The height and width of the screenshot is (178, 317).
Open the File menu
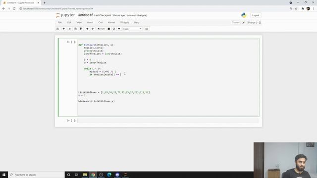click(59, 22)
